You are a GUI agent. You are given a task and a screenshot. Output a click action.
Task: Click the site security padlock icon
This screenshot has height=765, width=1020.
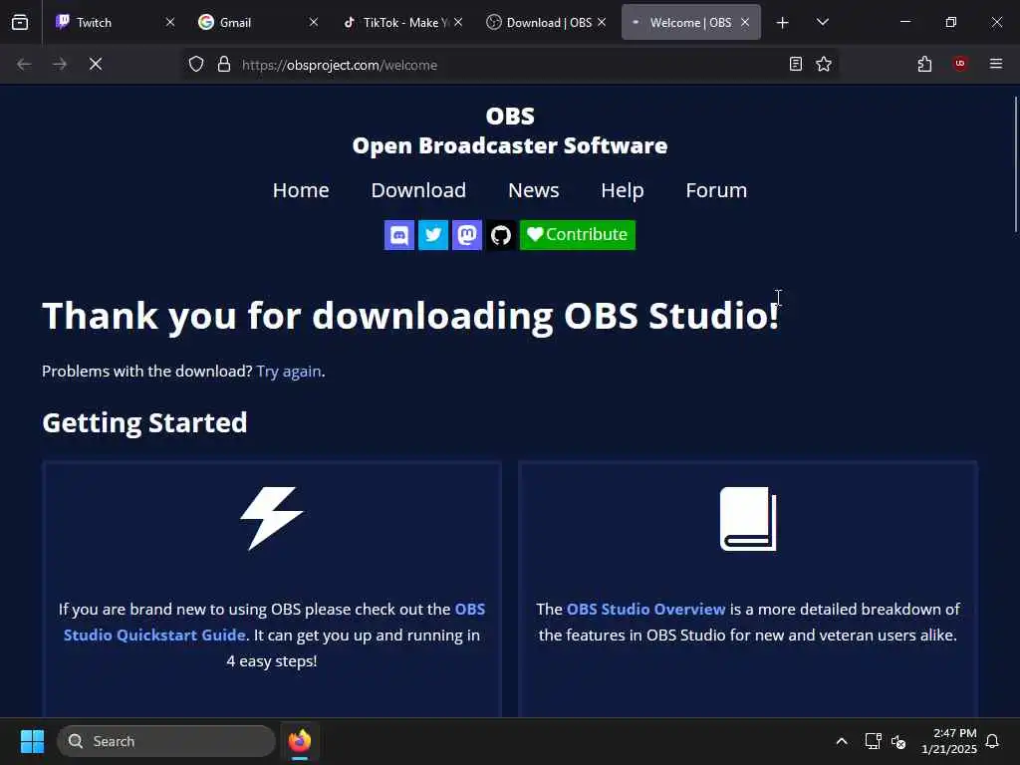pos(224,64)
